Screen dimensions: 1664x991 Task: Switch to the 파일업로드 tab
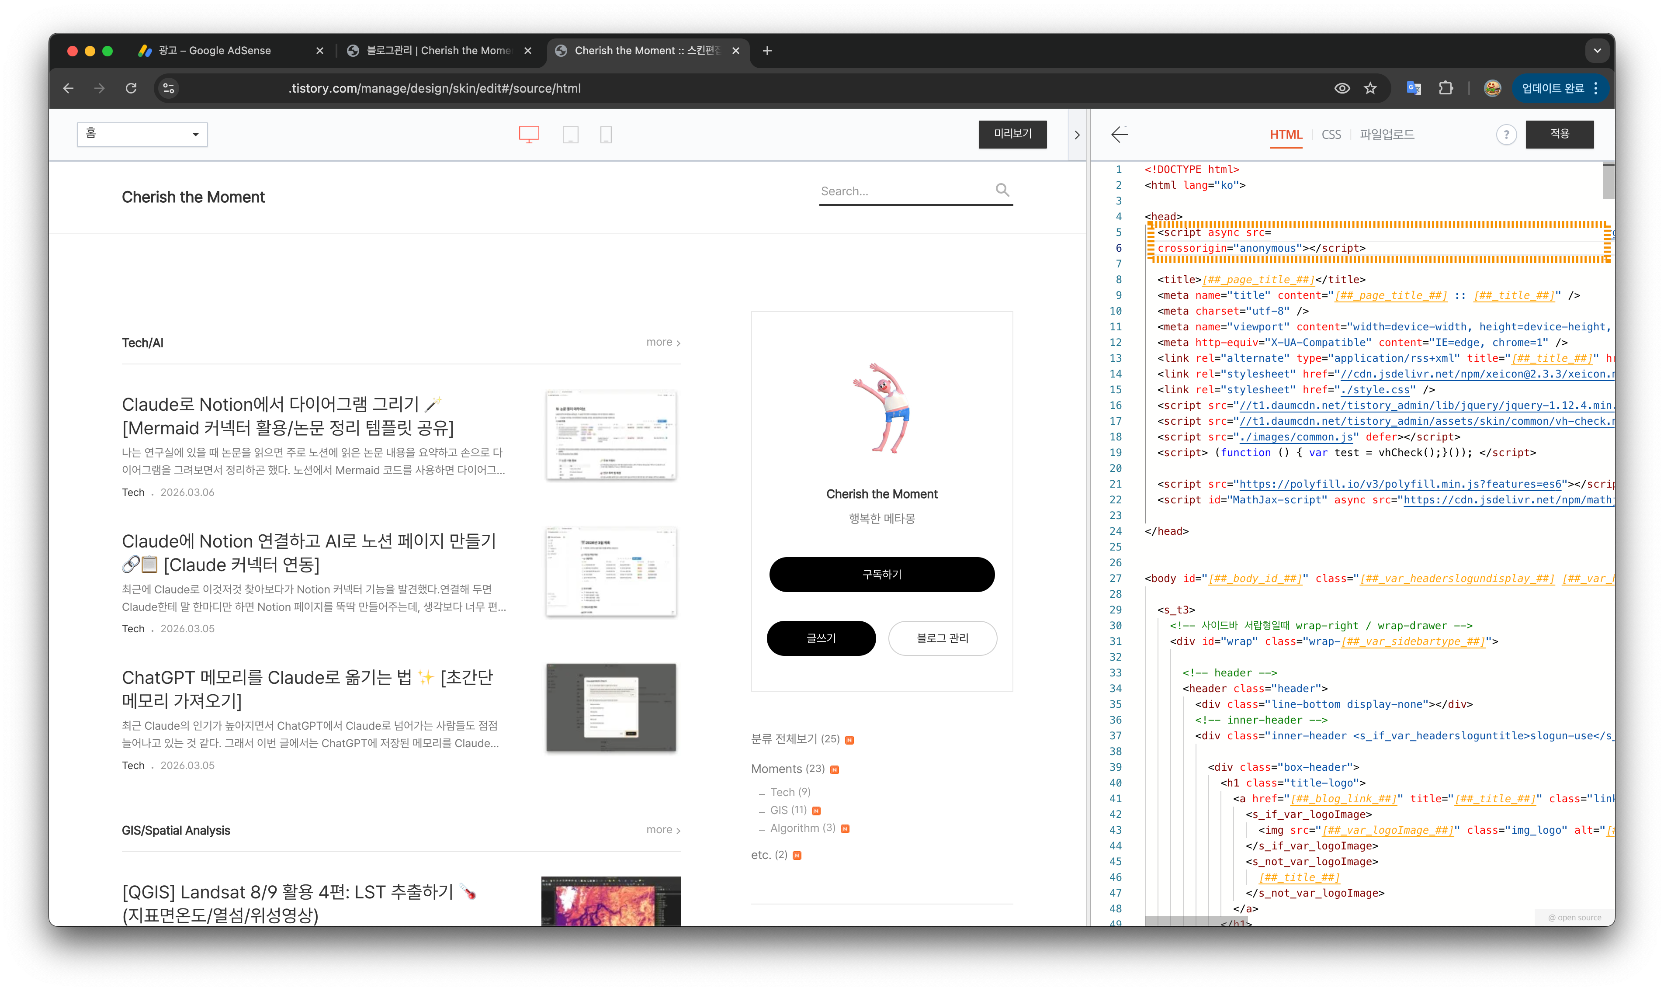point(1387,134)
